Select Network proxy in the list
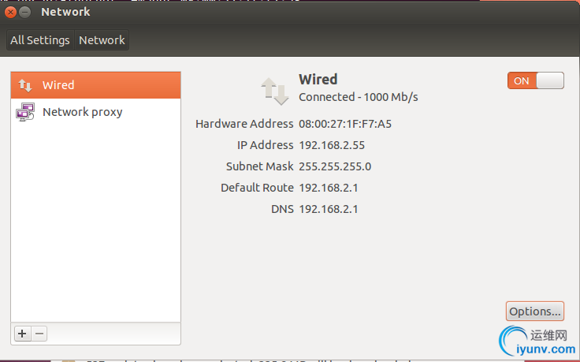This screenshot has height=362, width=580. point(96,112)
